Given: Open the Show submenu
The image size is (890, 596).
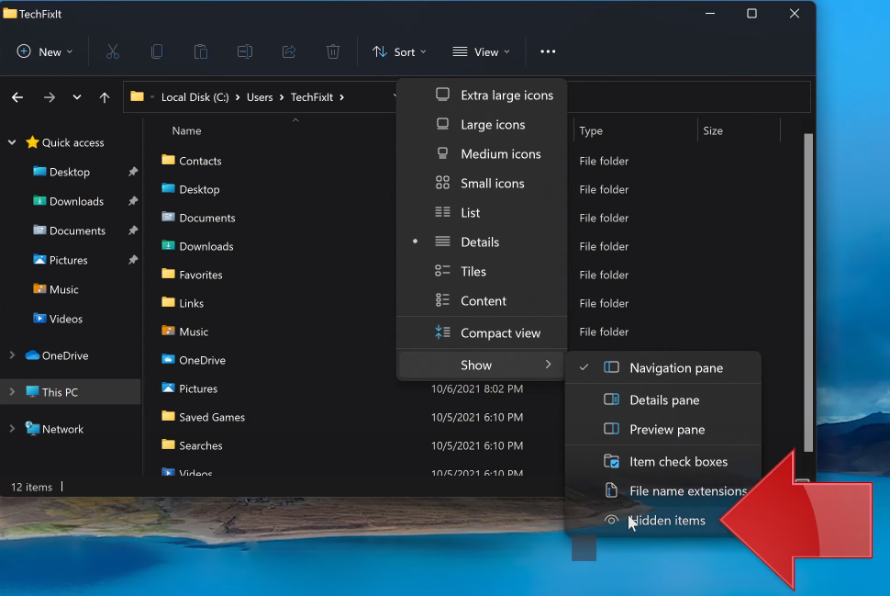Looking at the screenshot, I should tap(482, 365).
